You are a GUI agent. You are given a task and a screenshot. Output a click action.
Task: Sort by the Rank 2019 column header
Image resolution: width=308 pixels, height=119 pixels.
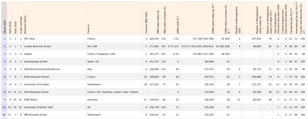tap(10, 19)
